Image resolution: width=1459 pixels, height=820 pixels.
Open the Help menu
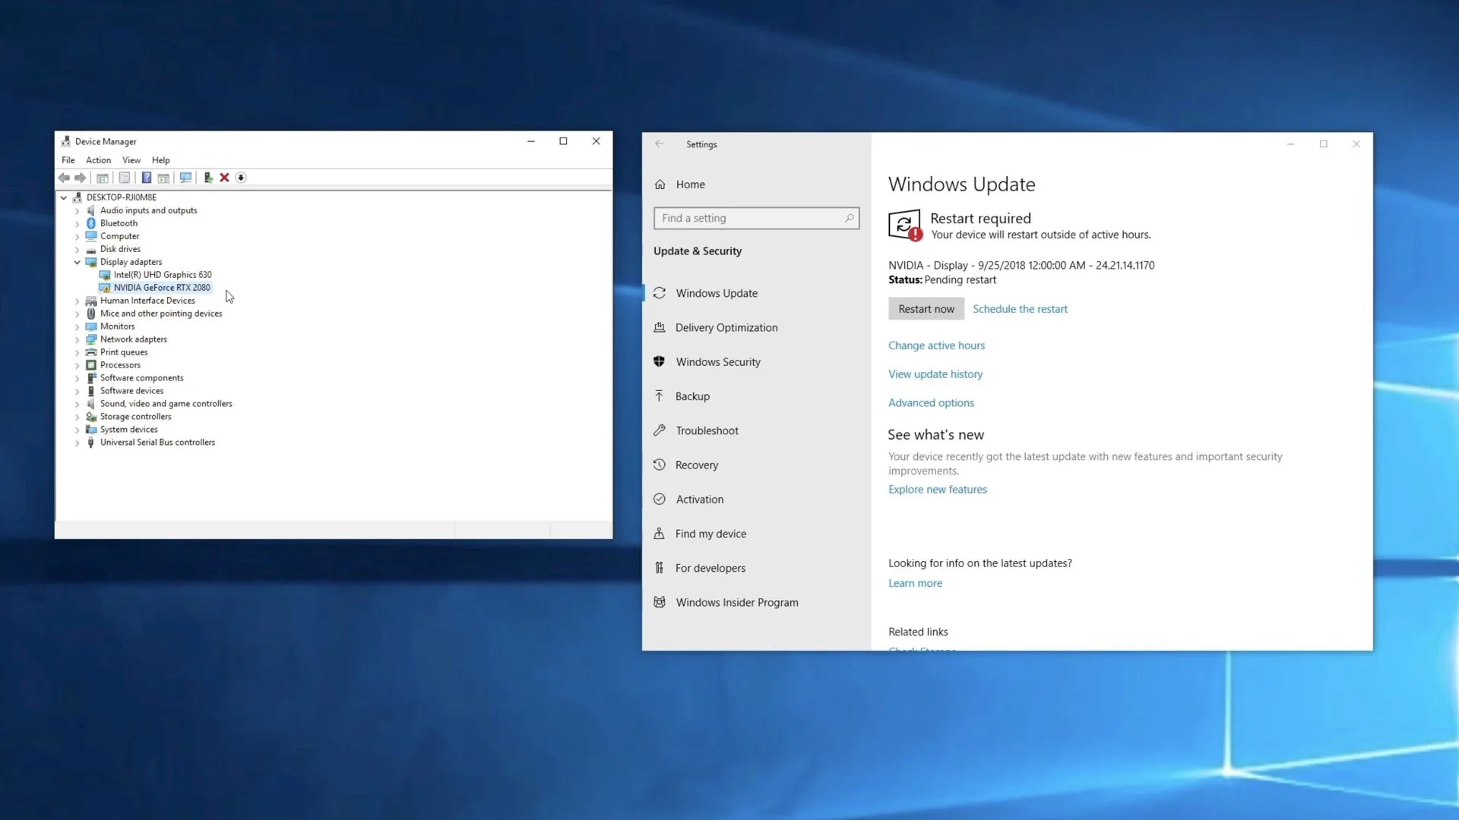pyautogui.click(x=160, y=160)
